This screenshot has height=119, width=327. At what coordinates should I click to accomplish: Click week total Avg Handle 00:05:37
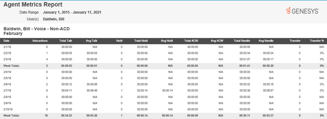[268, 115]
